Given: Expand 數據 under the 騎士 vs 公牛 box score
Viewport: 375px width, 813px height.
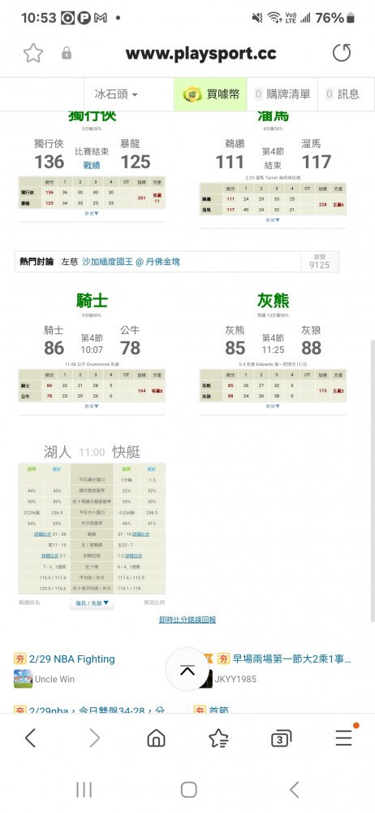Looking at the screenshot, I should coord(92,406).
